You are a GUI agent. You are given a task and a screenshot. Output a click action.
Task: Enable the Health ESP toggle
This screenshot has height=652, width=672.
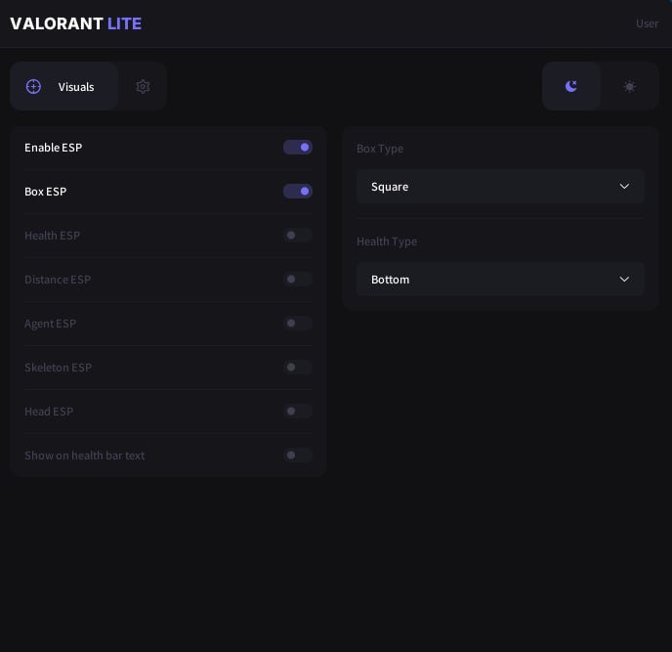(x=298, y=236)
